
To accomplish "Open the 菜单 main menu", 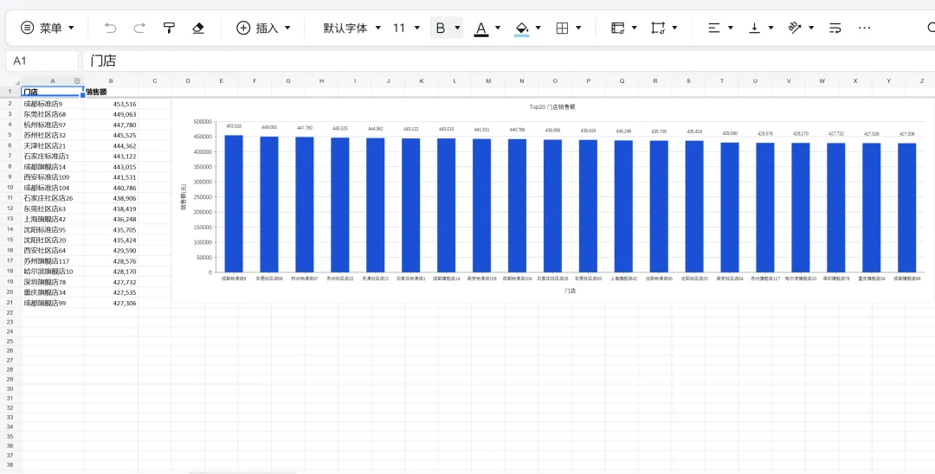I will point(47,28).
